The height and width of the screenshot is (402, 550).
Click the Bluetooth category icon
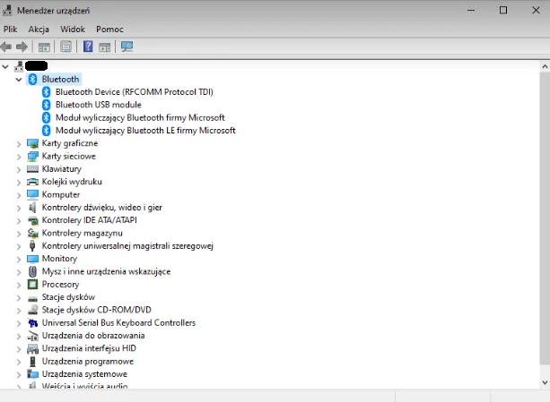[x=33, y=79]
